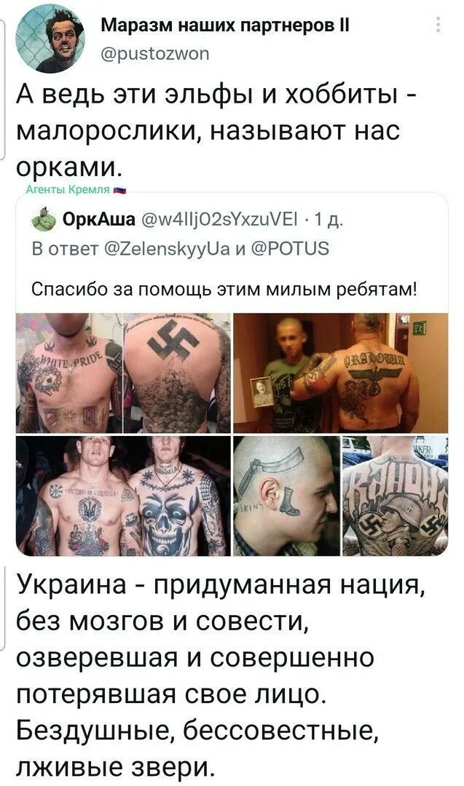Open the top-right photo with framed portrait
Viewport: 464px width, 786px height.
click(x=341, y=373)
